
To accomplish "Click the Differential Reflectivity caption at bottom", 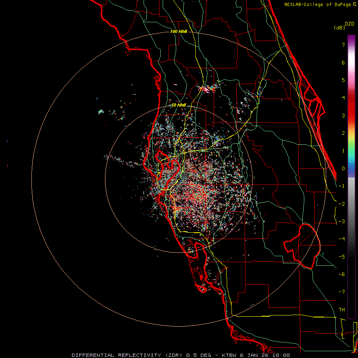I will (181, 355).
